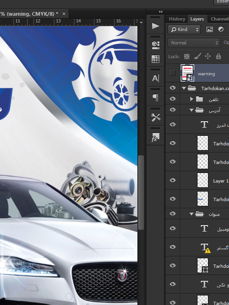Viewport: 229px width, 305px height.
Task: Select the text layer T icon under عنوان folder
Action: 204,228
